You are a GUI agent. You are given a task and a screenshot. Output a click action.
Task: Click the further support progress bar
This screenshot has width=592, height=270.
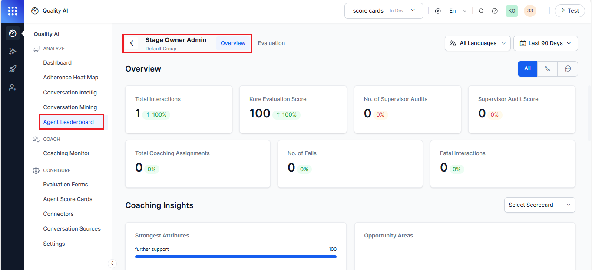coord(235,257)
